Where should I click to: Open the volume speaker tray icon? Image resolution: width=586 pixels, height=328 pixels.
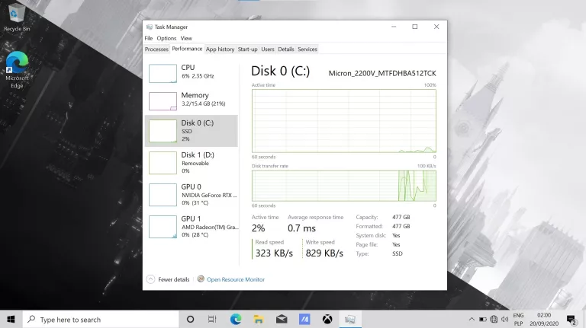coord(504,320)
